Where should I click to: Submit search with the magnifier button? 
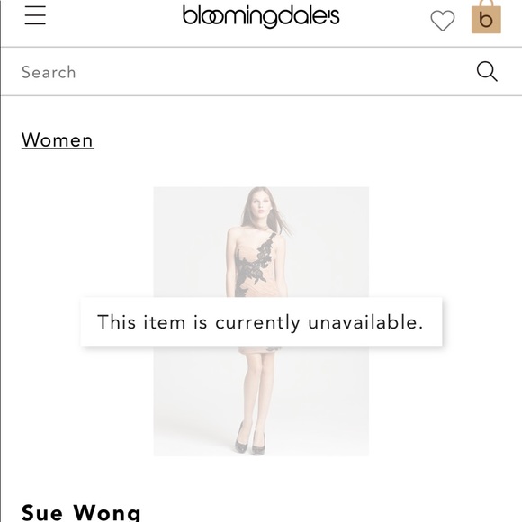pyautogui.click(x=487, y=71)
